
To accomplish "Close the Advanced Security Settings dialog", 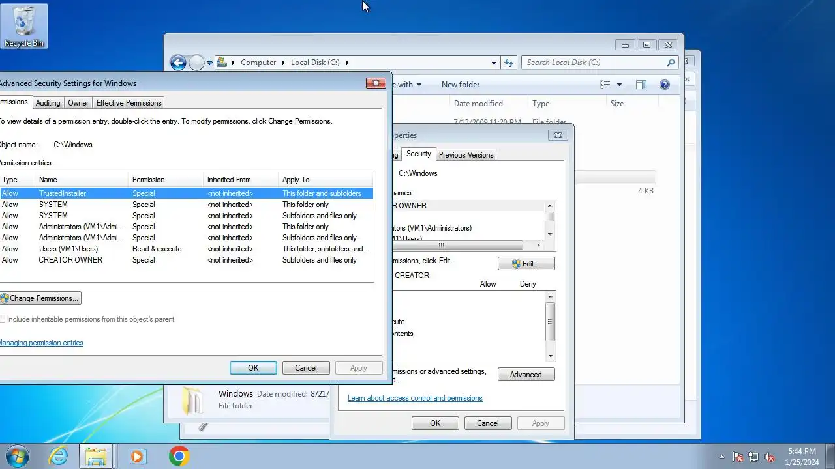I will pyautogui.click(x=376, y=83).
